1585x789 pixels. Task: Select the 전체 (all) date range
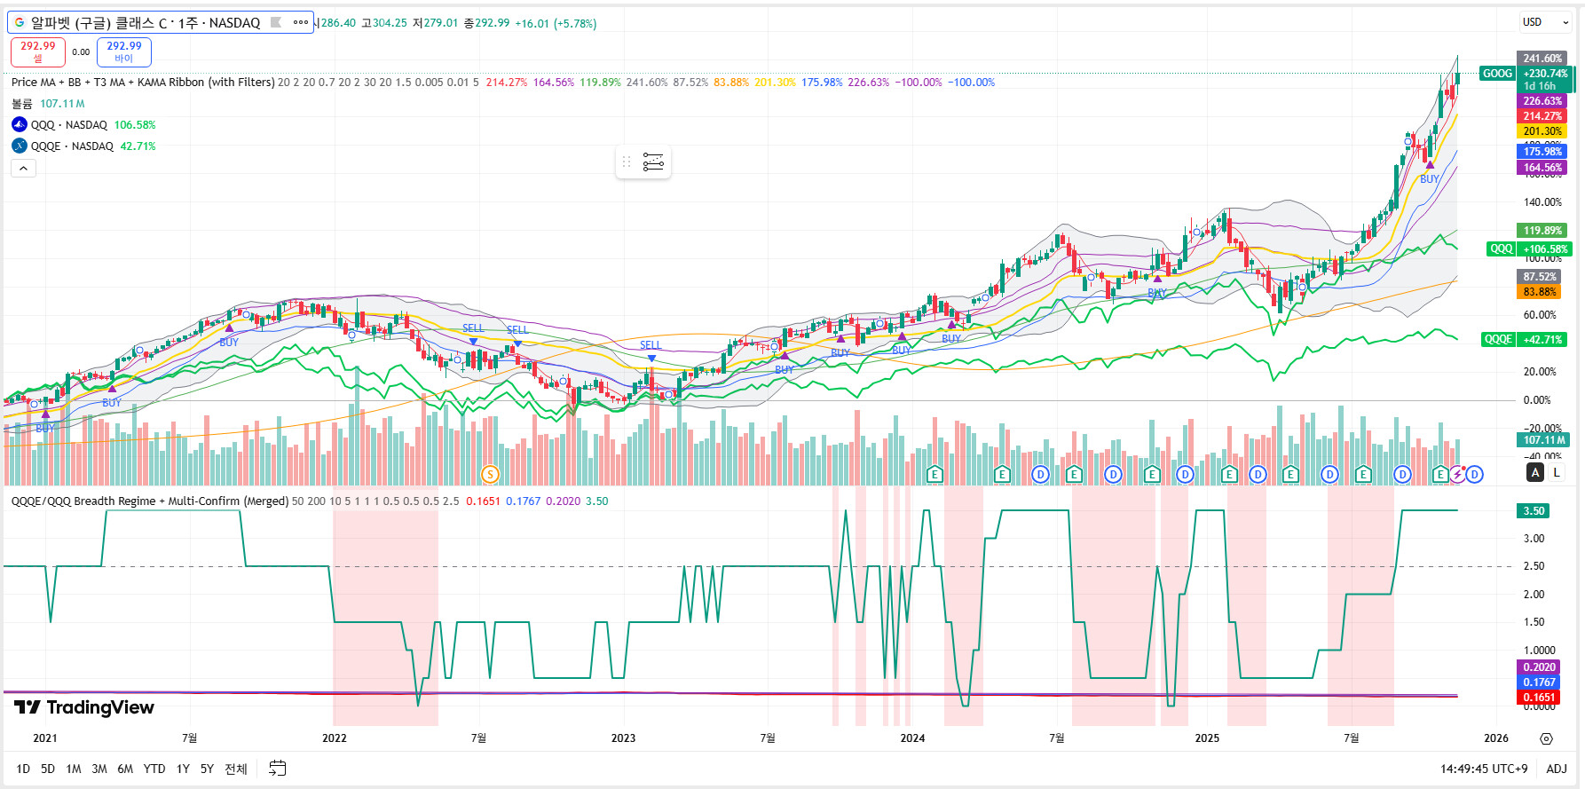[x=236, y=769]
